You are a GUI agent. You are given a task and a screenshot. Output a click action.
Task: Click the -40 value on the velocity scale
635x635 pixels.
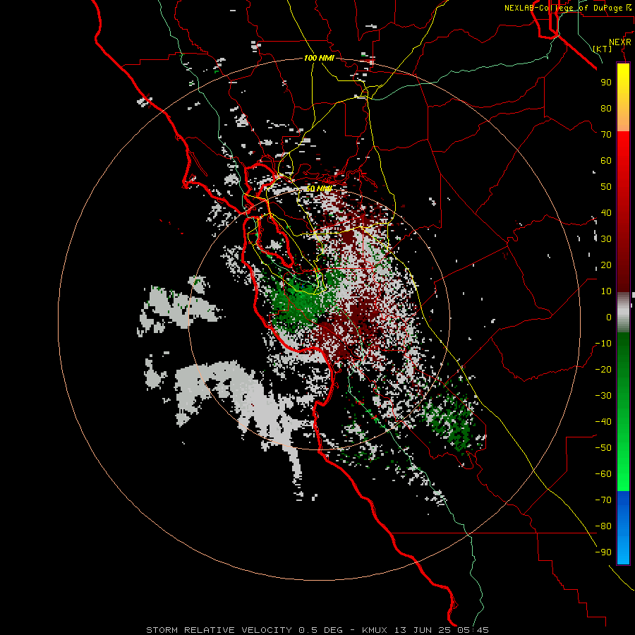click(603, 422)
